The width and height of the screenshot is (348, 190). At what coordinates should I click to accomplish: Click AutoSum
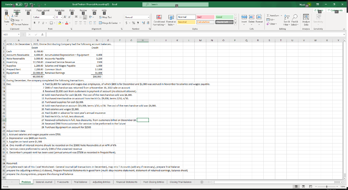tap(273, 16)
